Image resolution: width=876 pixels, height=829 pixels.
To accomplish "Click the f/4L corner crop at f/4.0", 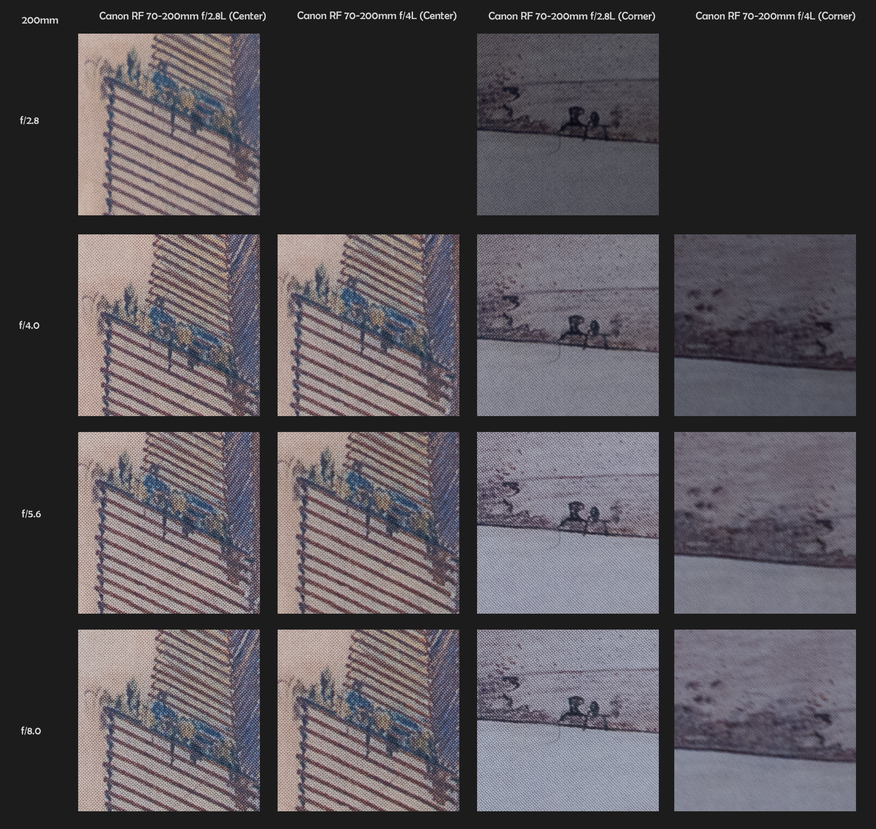I will click(765, 325).
